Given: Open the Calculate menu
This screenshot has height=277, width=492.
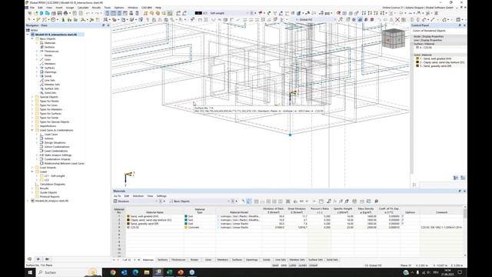Looking at the screenshot, I should pos(83,8).
